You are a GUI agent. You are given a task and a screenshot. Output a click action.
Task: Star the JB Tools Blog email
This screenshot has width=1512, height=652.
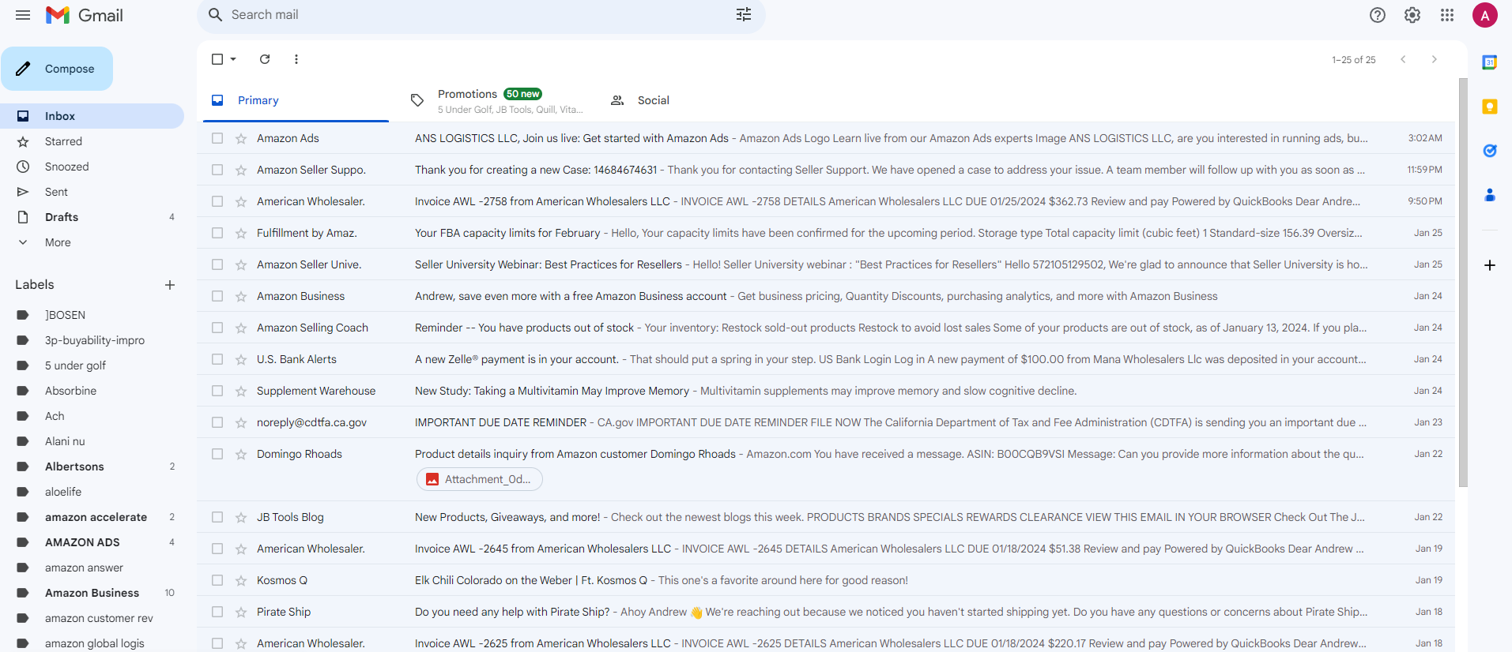click(241, 517)
